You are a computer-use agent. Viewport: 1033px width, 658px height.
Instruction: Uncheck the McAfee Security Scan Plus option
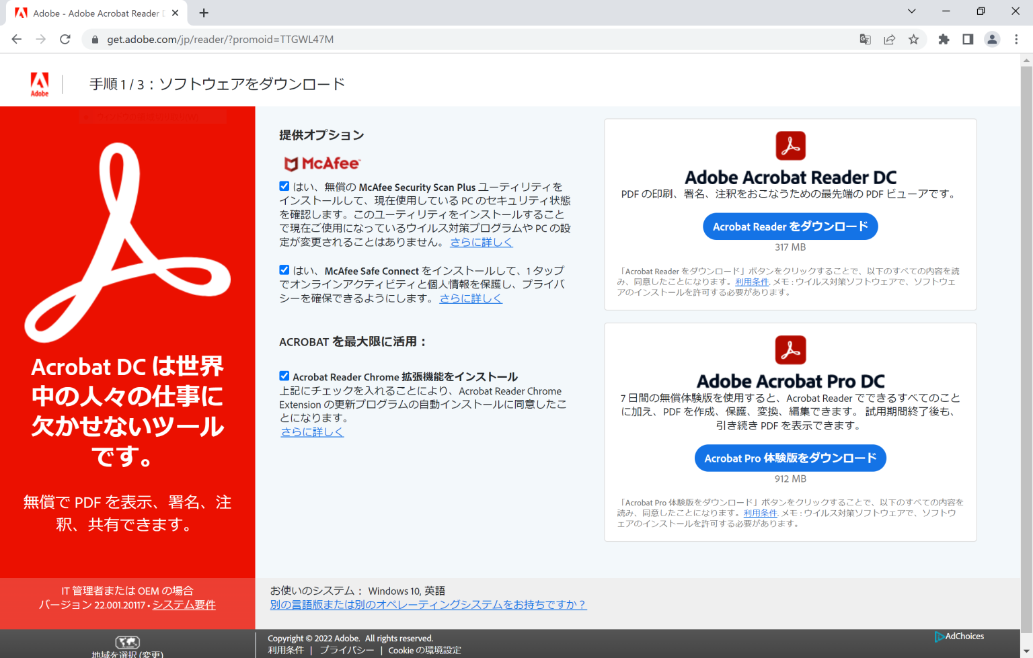tap(284, 186)
